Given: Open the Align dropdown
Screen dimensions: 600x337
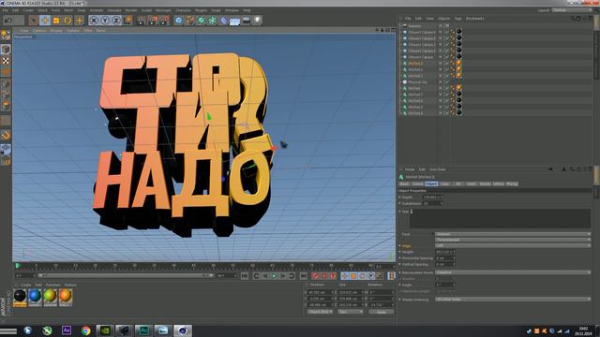Looking at the screenshot, I should pyautogui.click(x=513, y=245).
